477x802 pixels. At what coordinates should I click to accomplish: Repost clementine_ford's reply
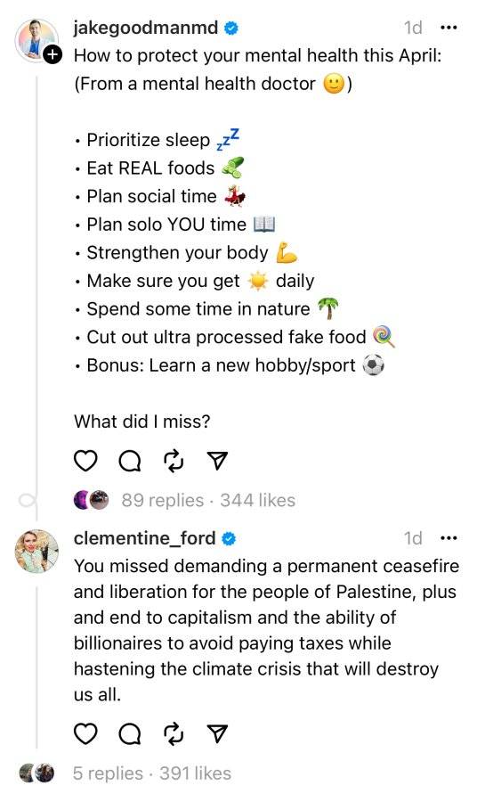pos(174,733)
